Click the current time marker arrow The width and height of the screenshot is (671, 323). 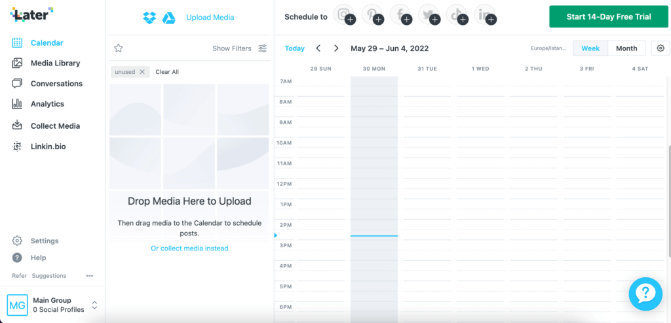(x=276, y=235)
